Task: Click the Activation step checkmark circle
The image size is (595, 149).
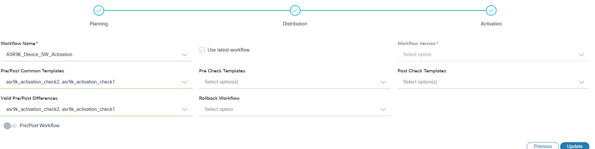Action: (x=491, y=10)
